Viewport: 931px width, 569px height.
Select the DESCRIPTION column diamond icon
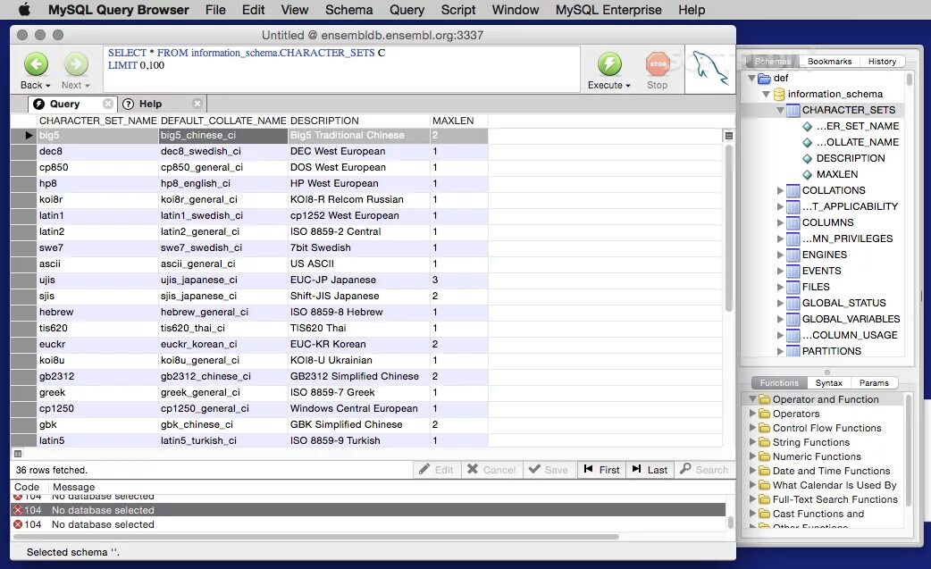(x=807, y=158)
